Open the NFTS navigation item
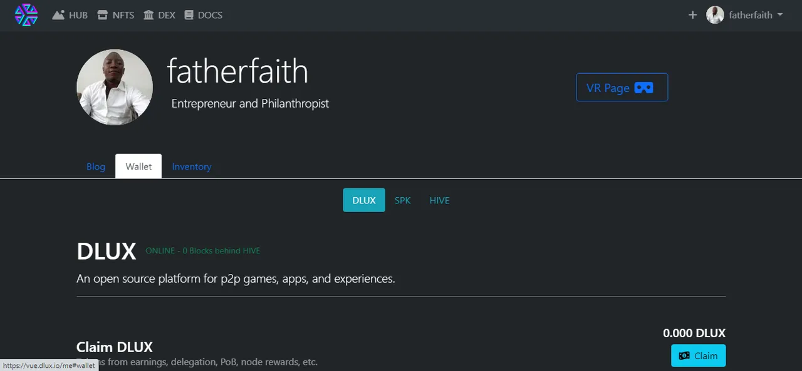Image resolution: width=802 pixels, height=371 pixels. [x=116, y=15]
